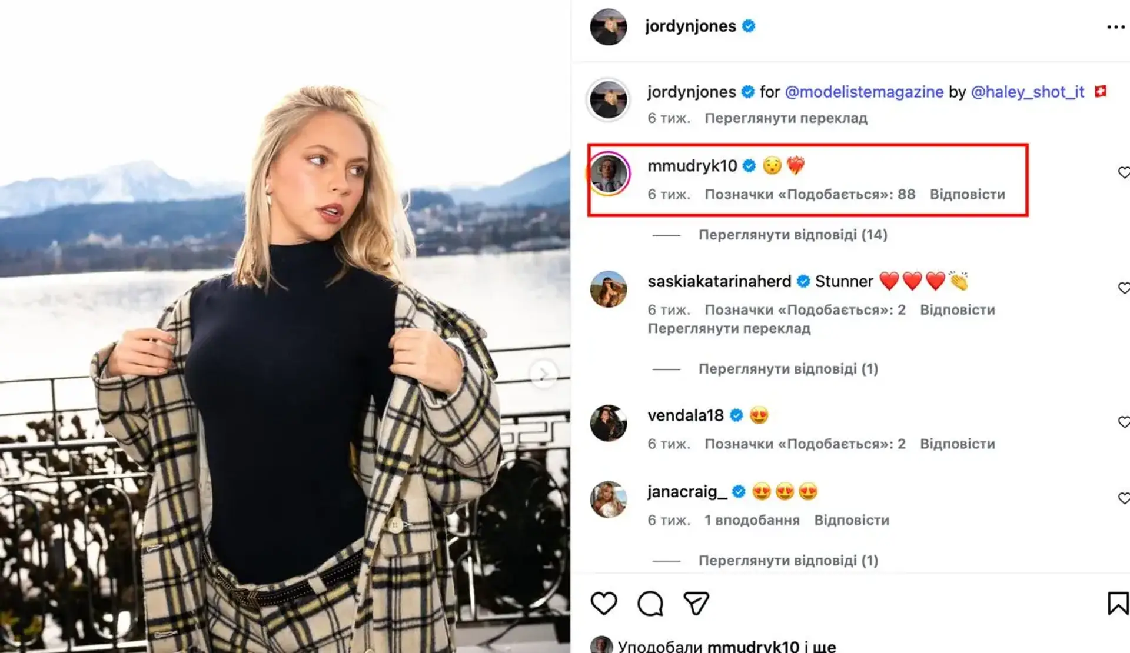Like saskiakatarinaherd's Stunner comment
The height and width of the screenshot is (653, 1130).
tap(1123, 288)
